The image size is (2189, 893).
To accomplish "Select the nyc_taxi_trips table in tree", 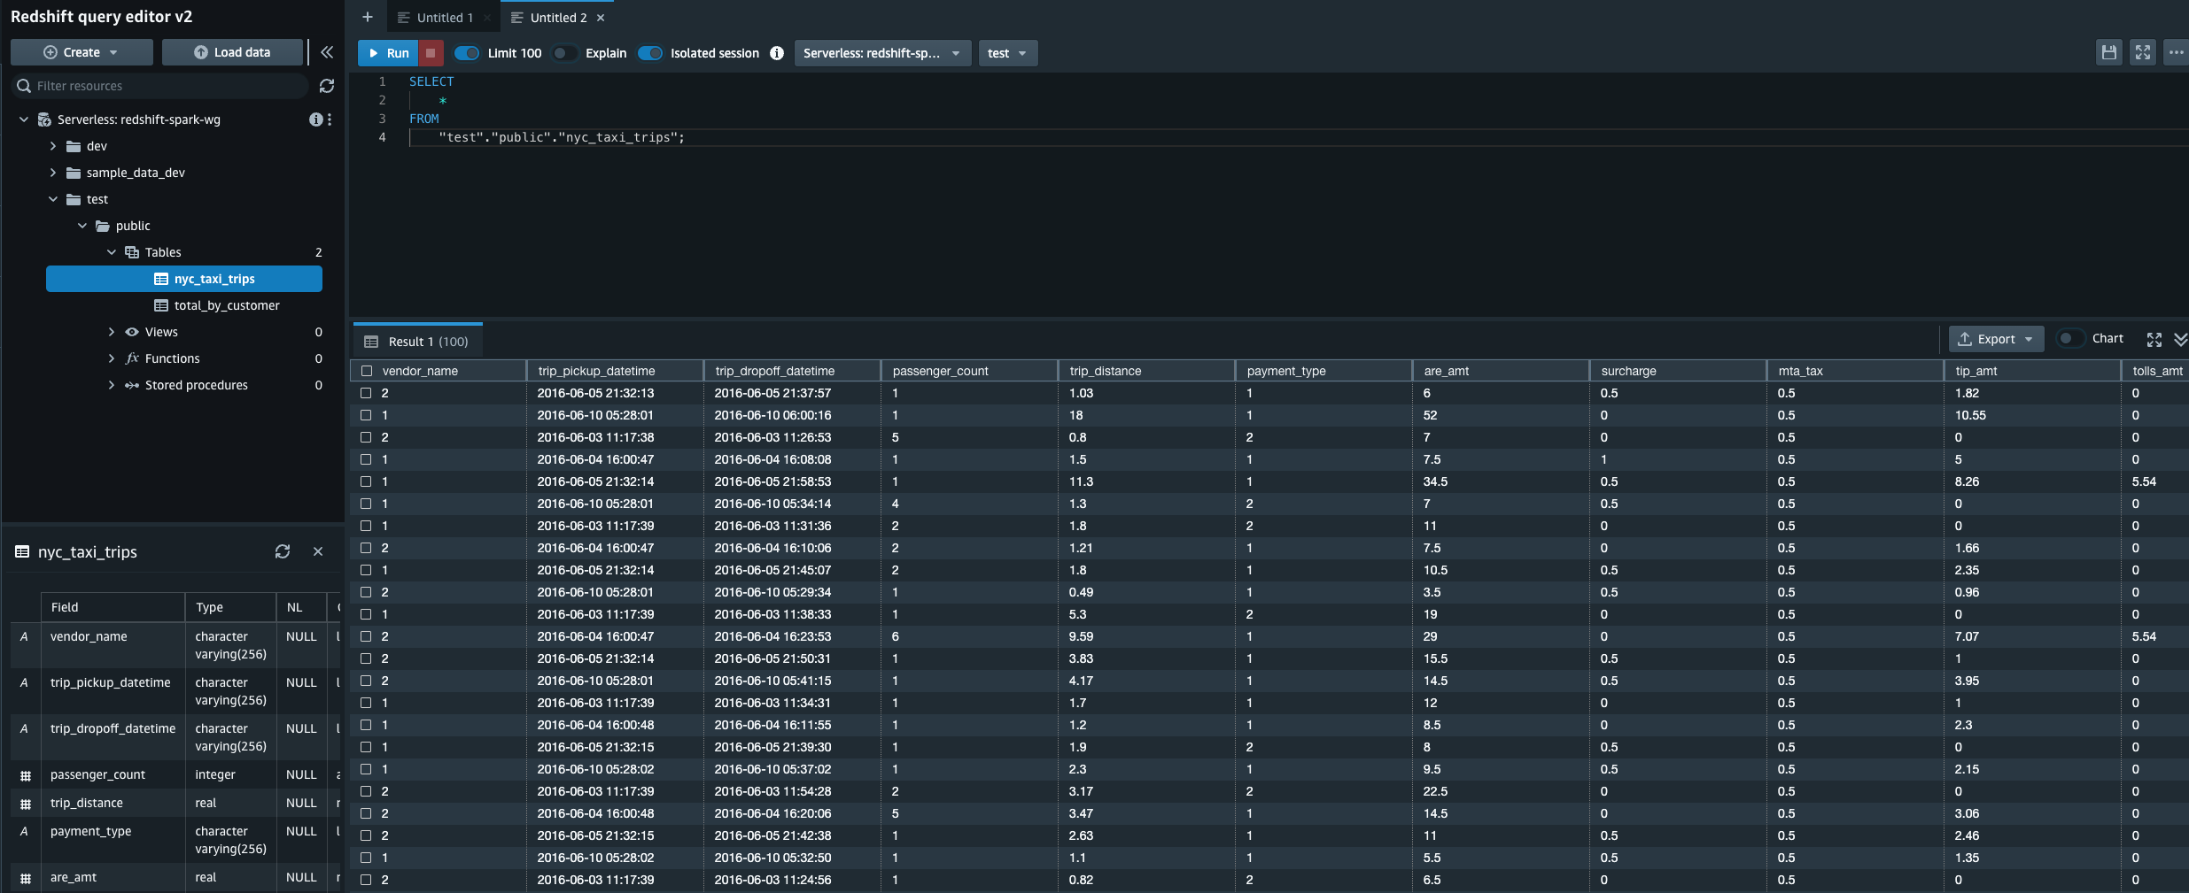I will tap(184, 279).
